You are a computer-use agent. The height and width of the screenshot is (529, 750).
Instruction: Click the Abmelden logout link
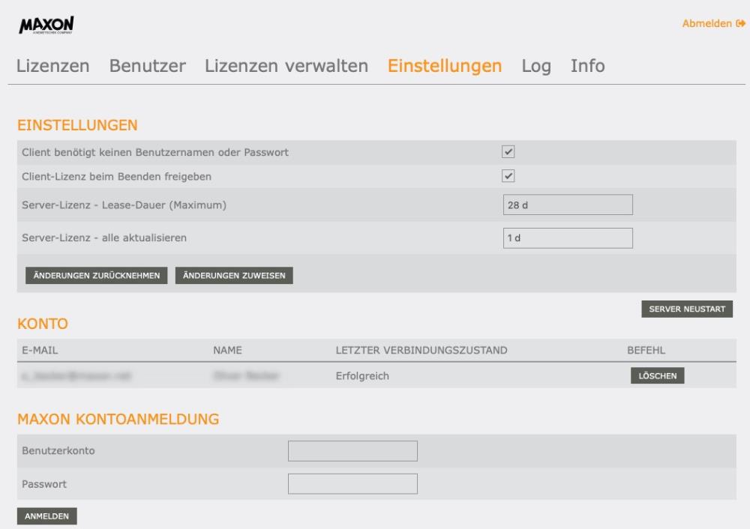(707, 24)
